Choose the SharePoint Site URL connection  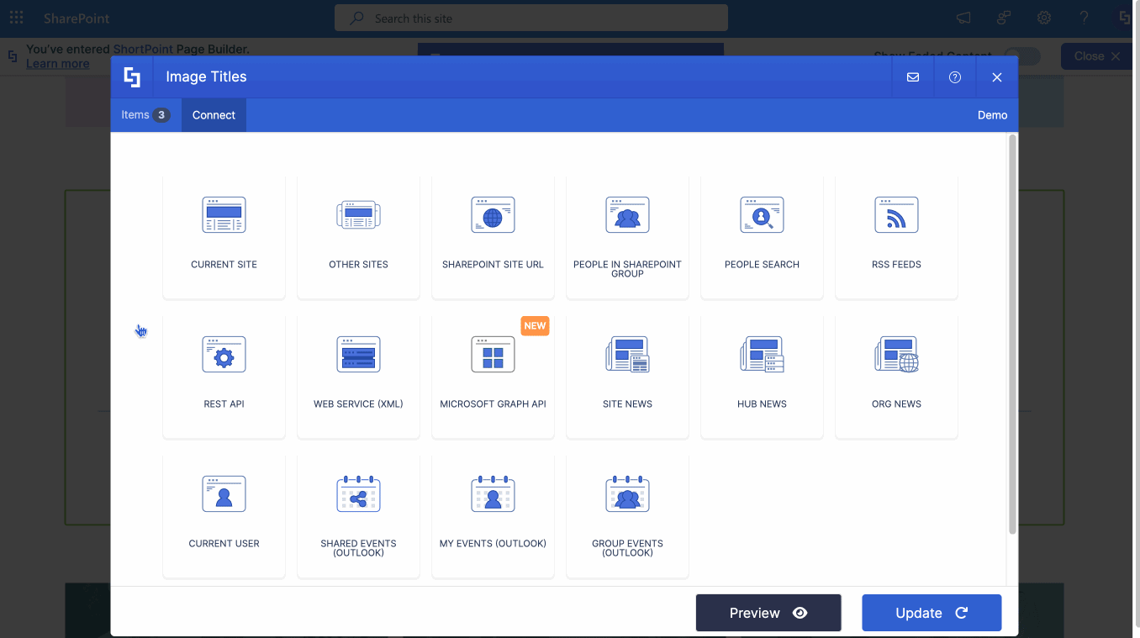[x=493, y=236]
